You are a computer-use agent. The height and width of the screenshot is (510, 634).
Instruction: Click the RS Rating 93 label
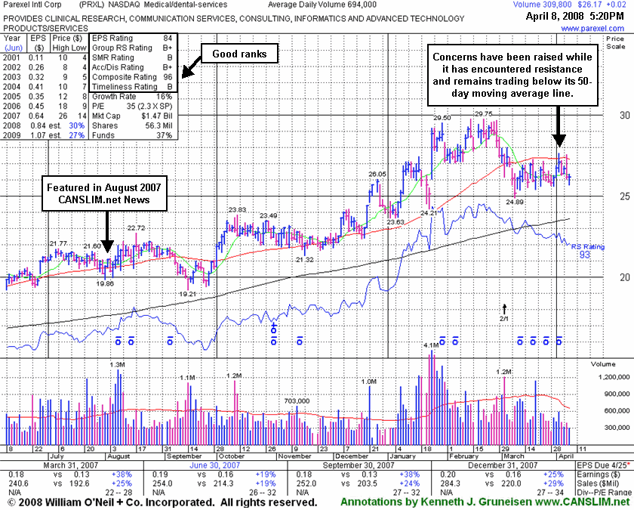click(x=587, y=251)
